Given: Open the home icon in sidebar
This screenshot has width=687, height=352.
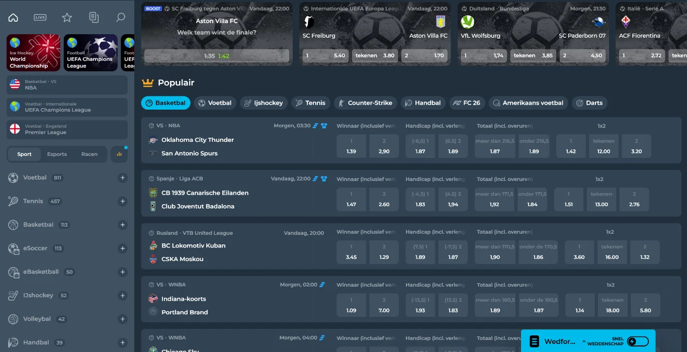Looking at the screenshot, I should pyautogui.click(x=13, y=18).
